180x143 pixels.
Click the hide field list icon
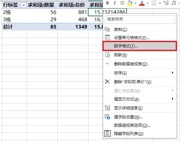click(x=107, y=133)
